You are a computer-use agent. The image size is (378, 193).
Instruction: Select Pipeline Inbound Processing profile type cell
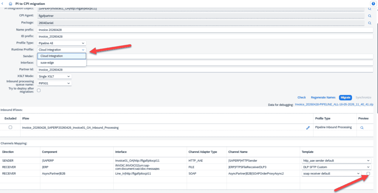coord(334,127)
